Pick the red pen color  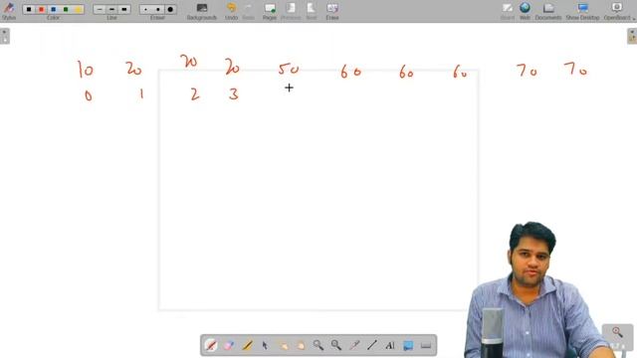tap(41, 9)
